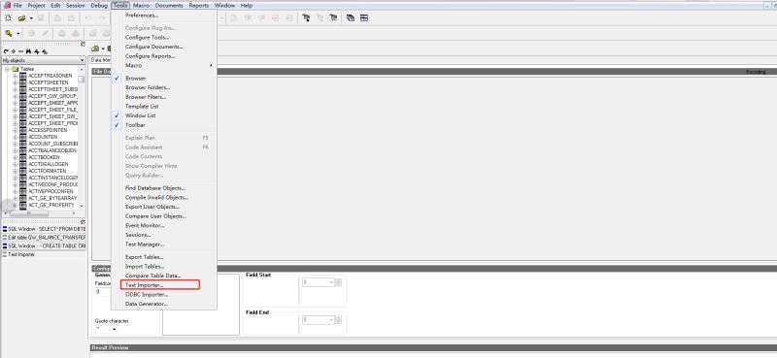Screen dimensions: 777x358
Task: Click the Open folder toolbar icon
Action: point(21,17)
